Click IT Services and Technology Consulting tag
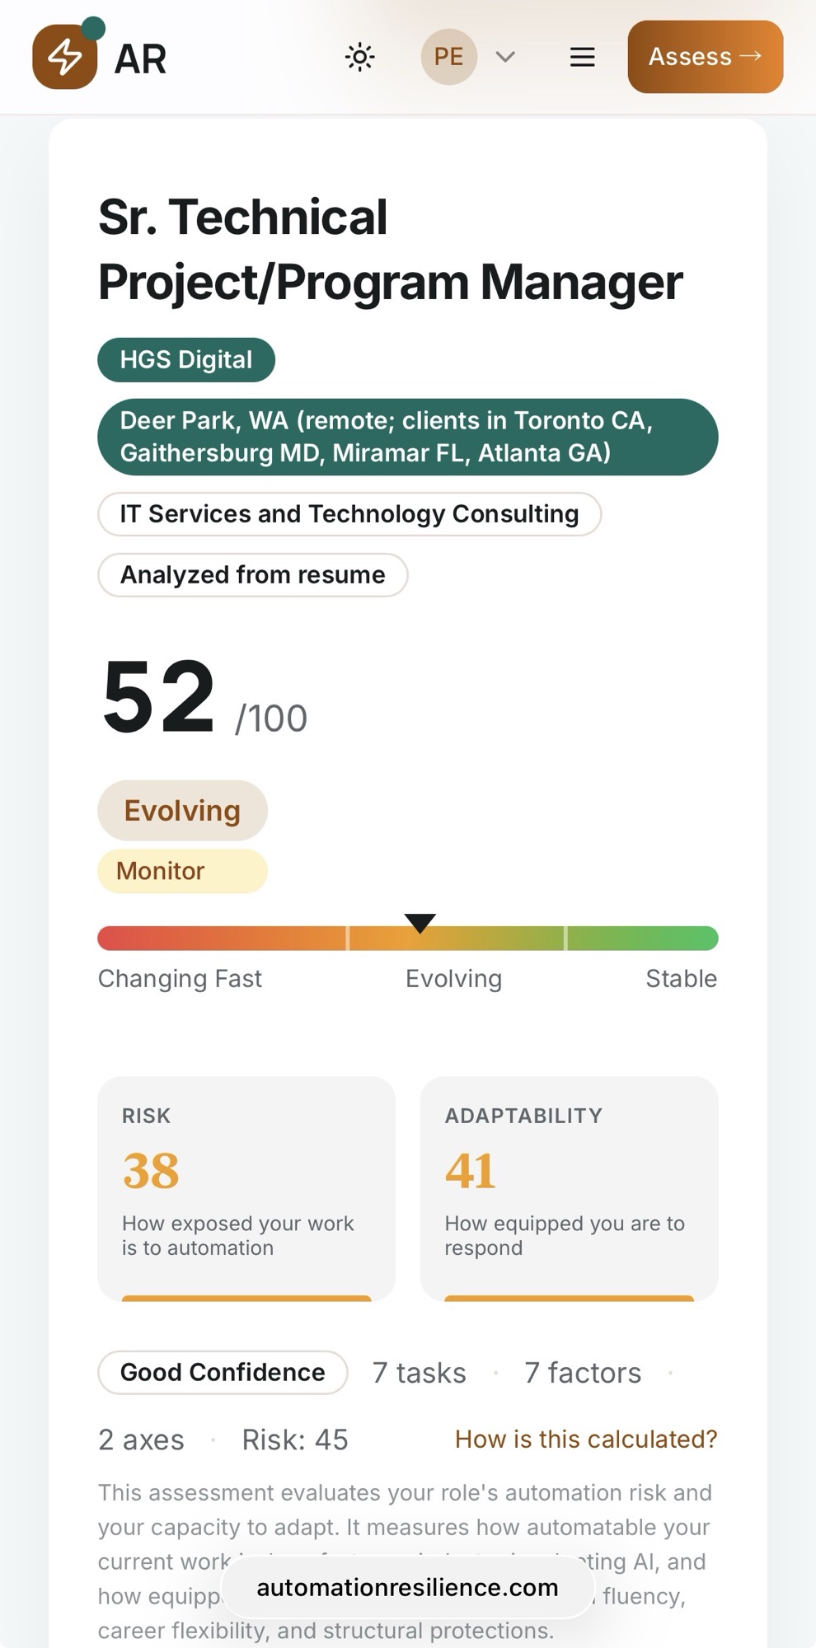 (349, 514)
